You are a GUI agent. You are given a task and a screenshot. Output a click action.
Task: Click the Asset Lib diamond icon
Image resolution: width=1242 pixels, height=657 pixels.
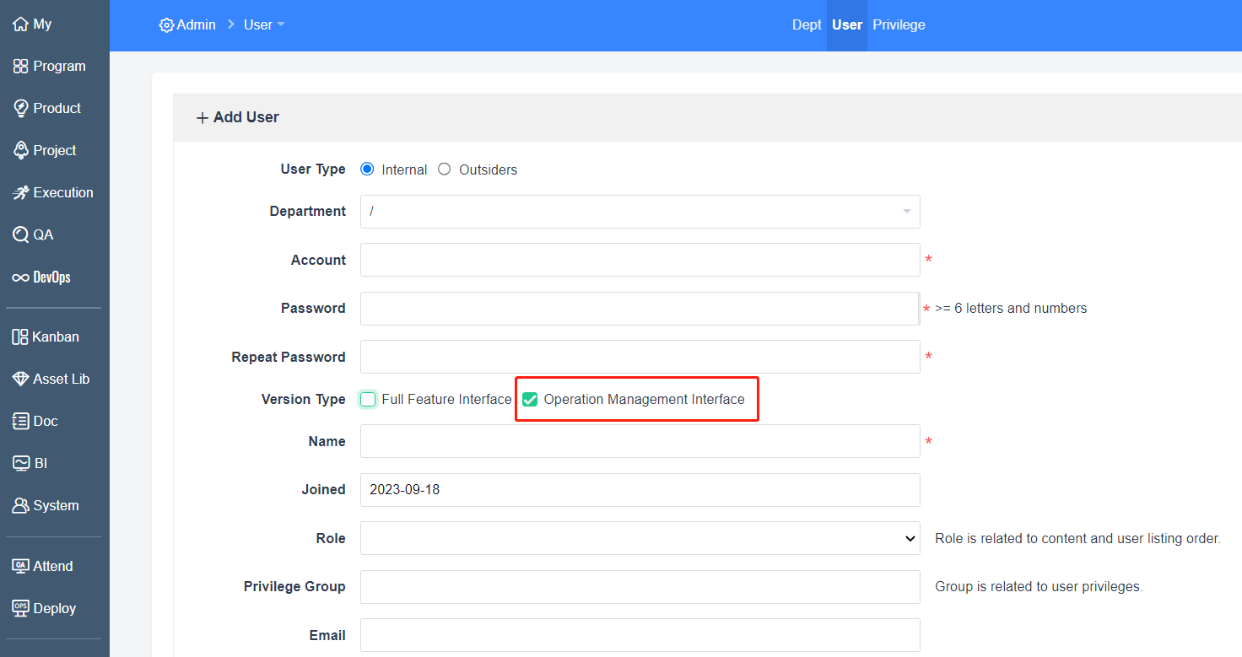(x=21, y=380)
